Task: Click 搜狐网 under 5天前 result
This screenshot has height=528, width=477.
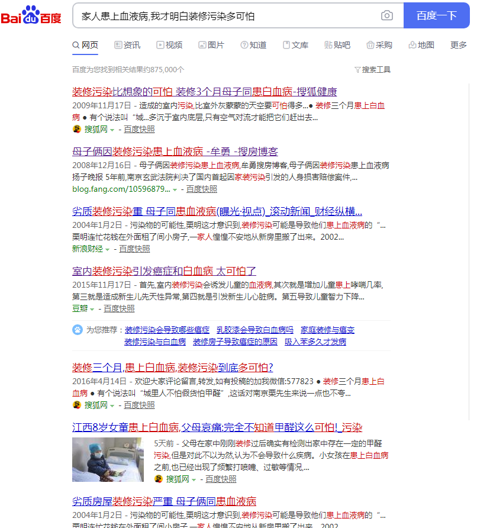Action: (178, 479)
